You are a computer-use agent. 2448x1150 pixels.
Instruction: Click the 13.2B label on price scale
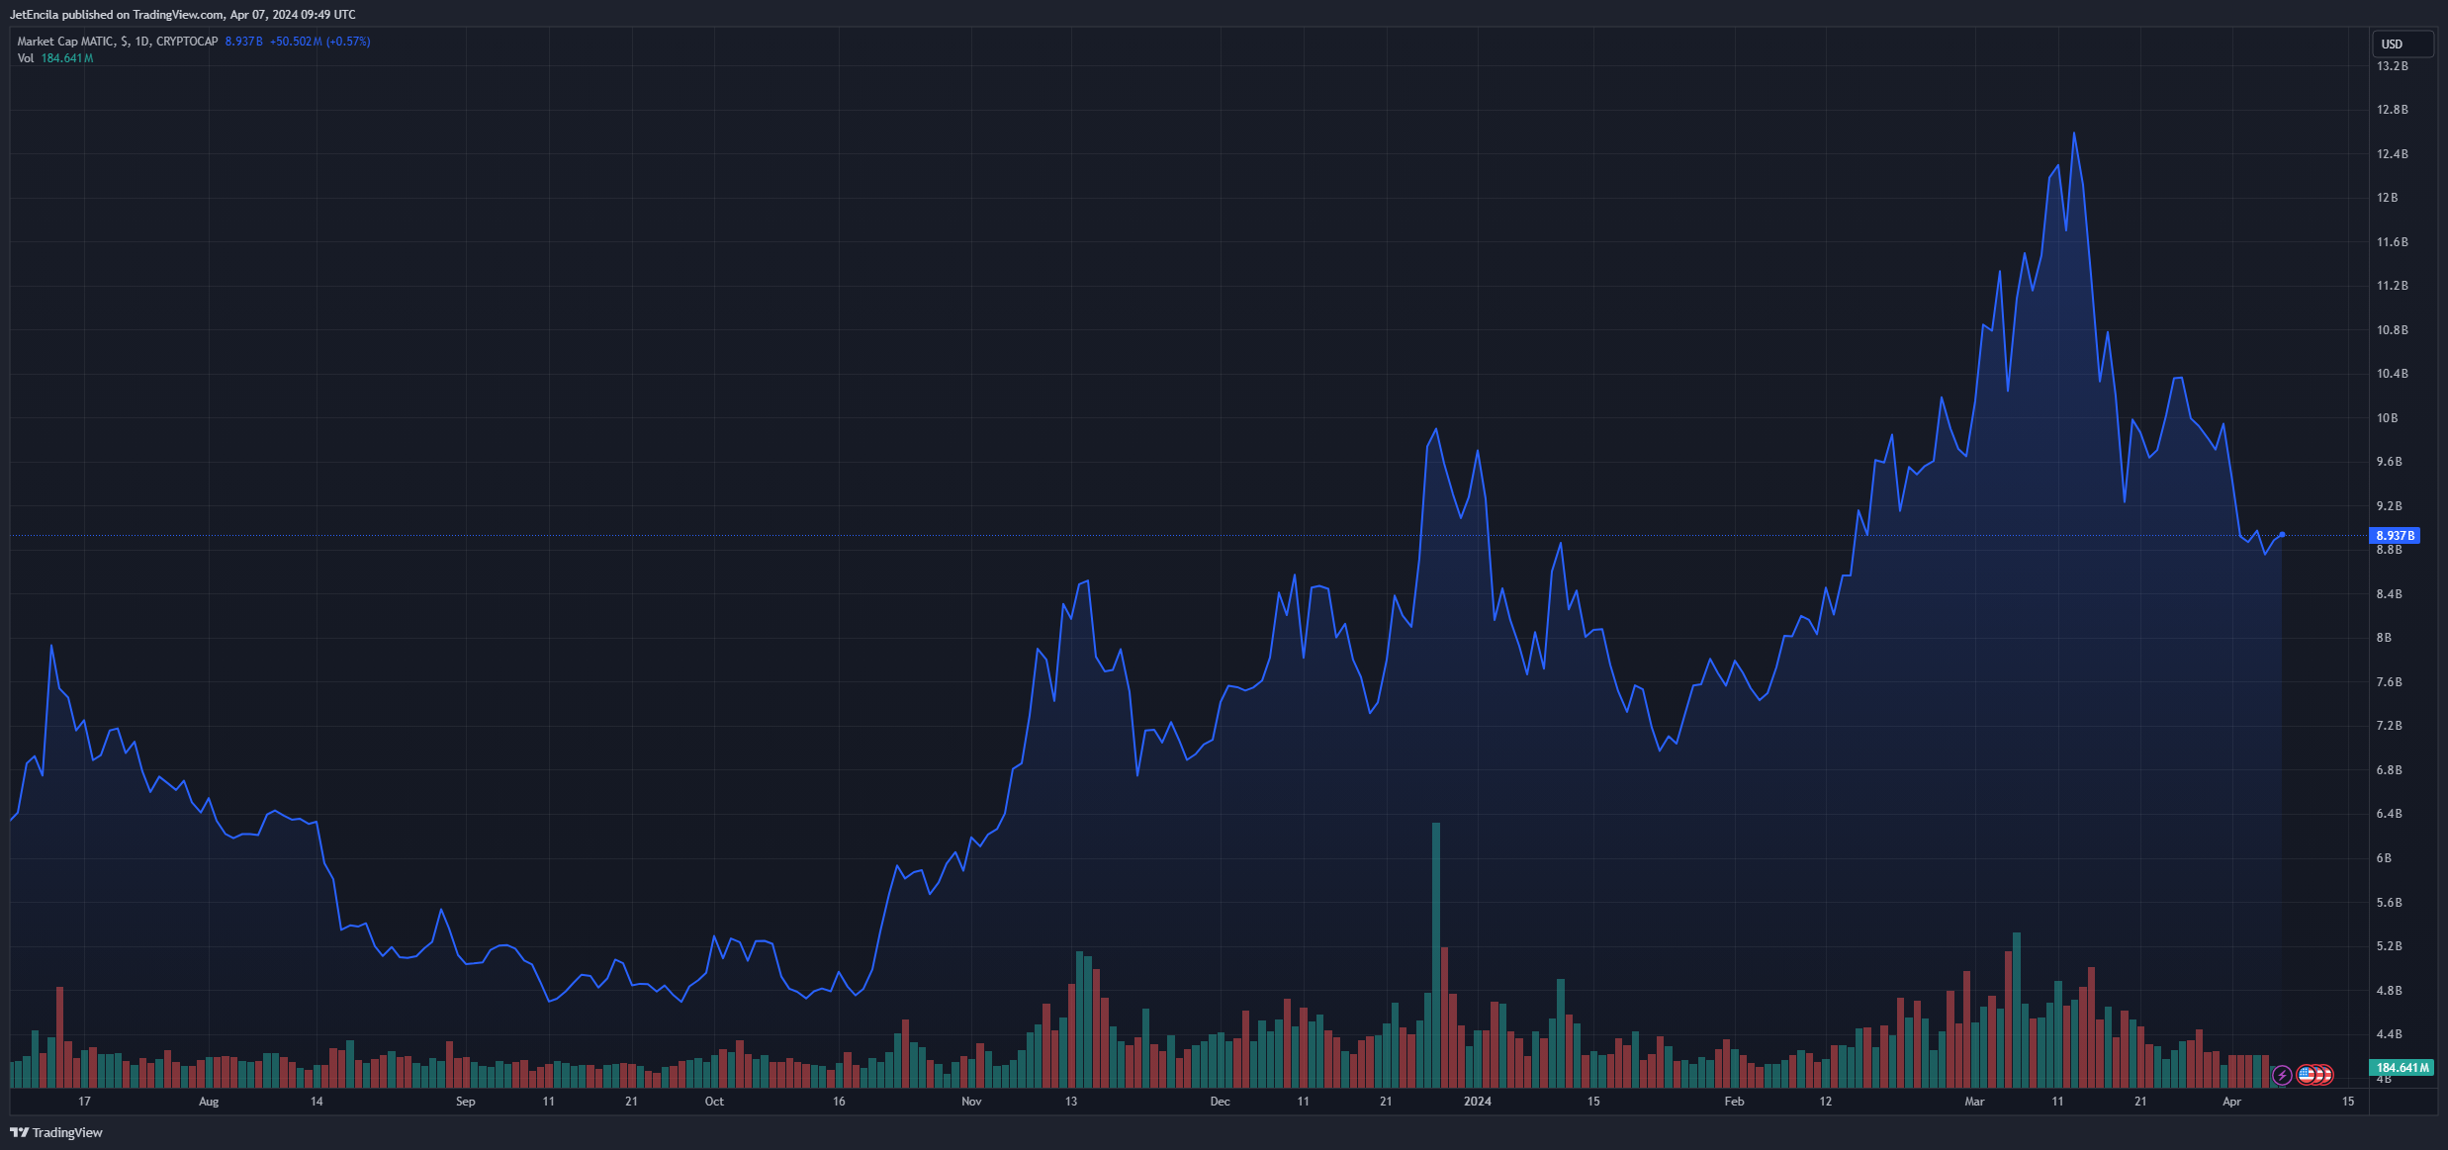click(x=2392, y=66)
